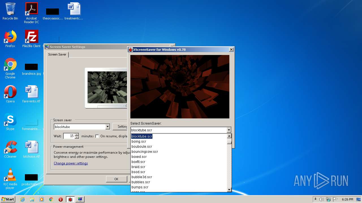The width and height of the screenshot is (362, 203).
Task: Launch Firefox from the desktop
Action: (10, 39)
